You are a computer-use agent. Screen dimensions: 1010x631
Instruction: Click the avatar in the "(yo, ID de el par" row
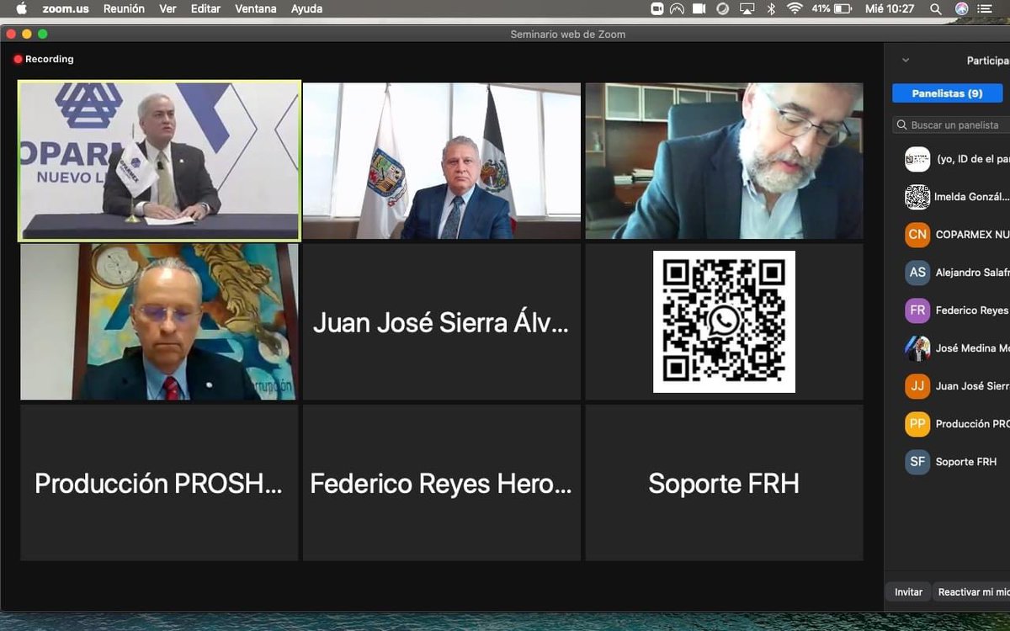coord(917,159)
